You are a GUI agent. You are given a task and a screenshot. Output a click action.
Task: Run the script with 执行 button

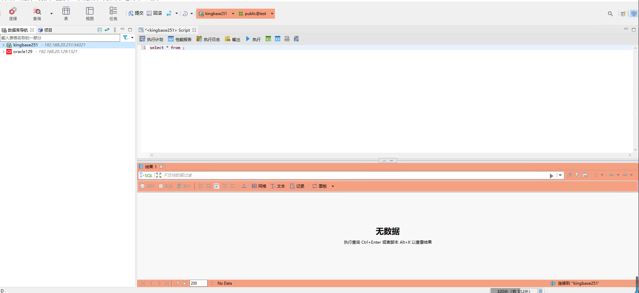point(253,39)
